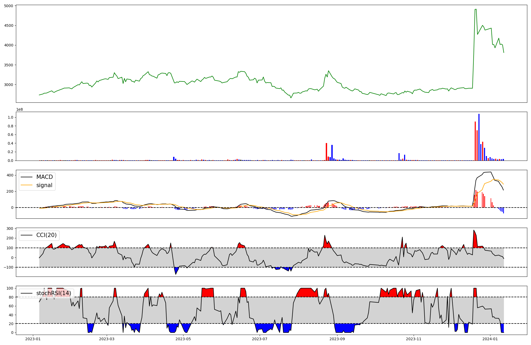
Task: Click the tallest red volume bar
Action: point(475,141)
